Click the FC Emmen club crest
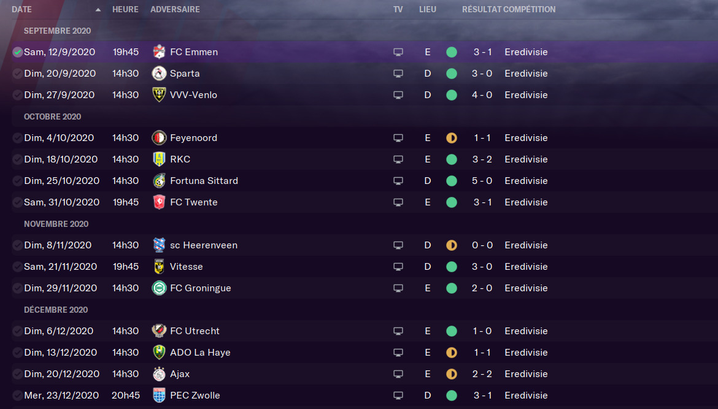 (x=159, y=52)
